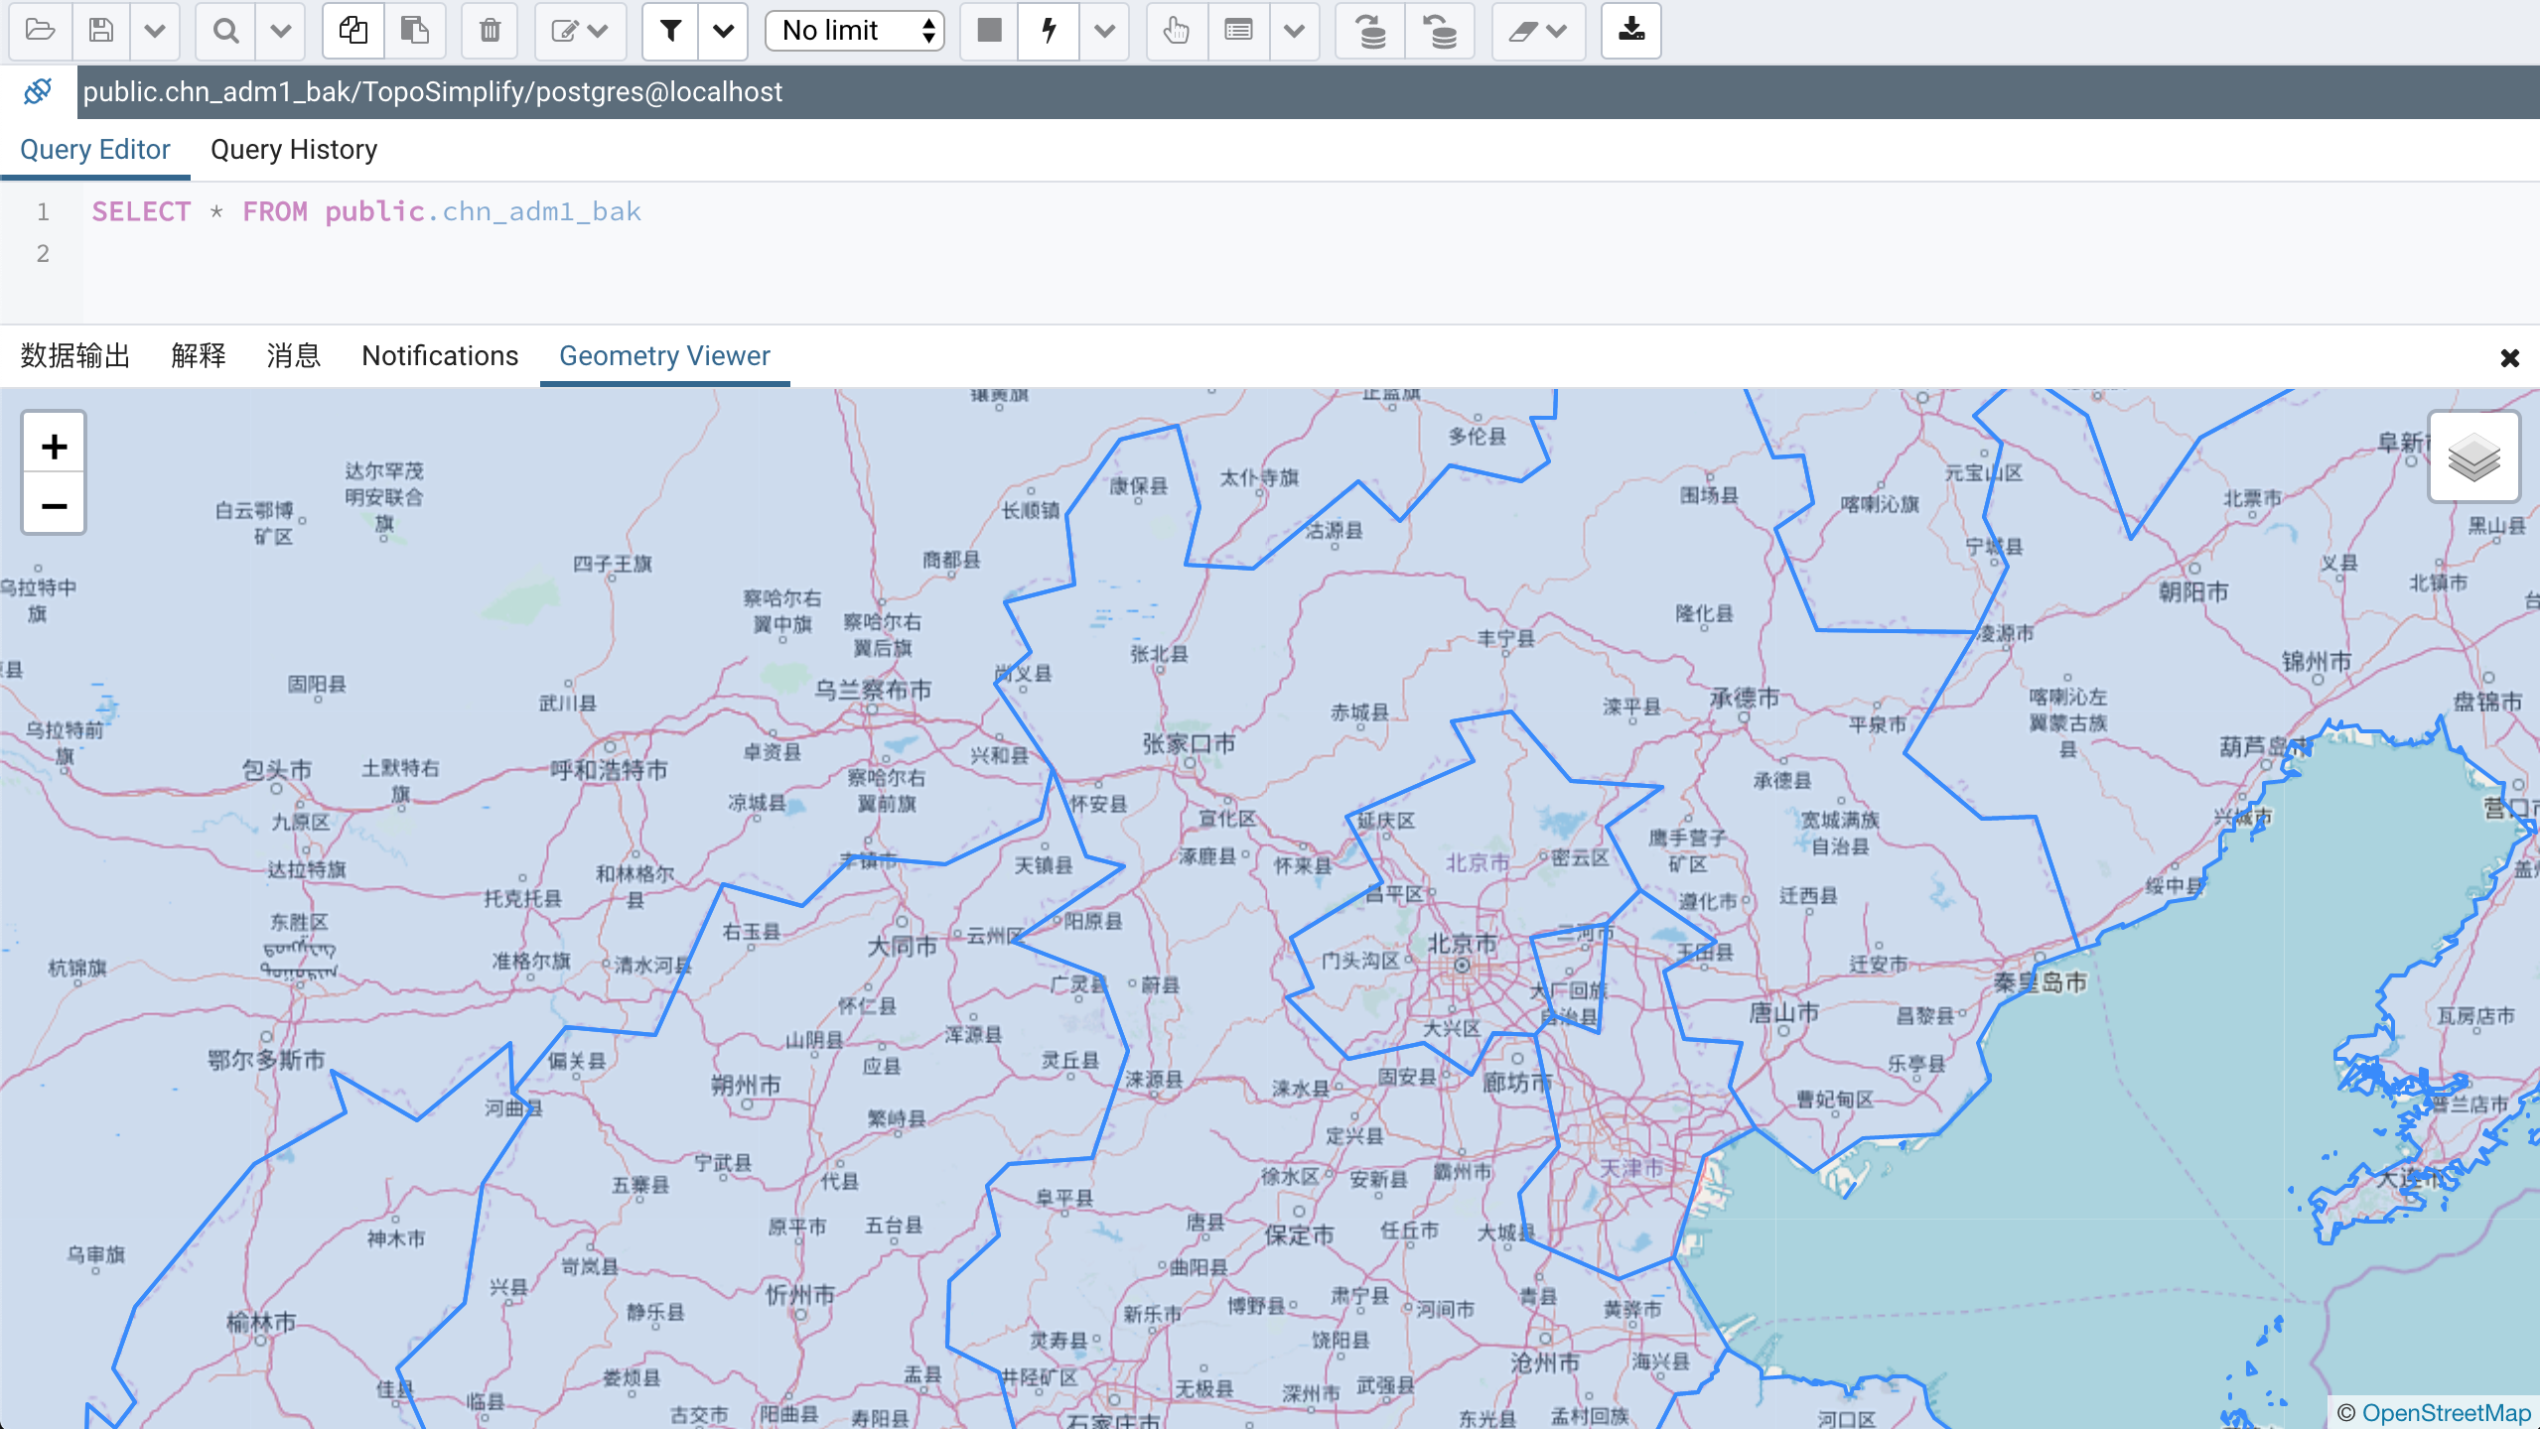The image size is (2540, 1429).
Task: Open the 'No limit' row limit dropdown
Action: point(857,30)
